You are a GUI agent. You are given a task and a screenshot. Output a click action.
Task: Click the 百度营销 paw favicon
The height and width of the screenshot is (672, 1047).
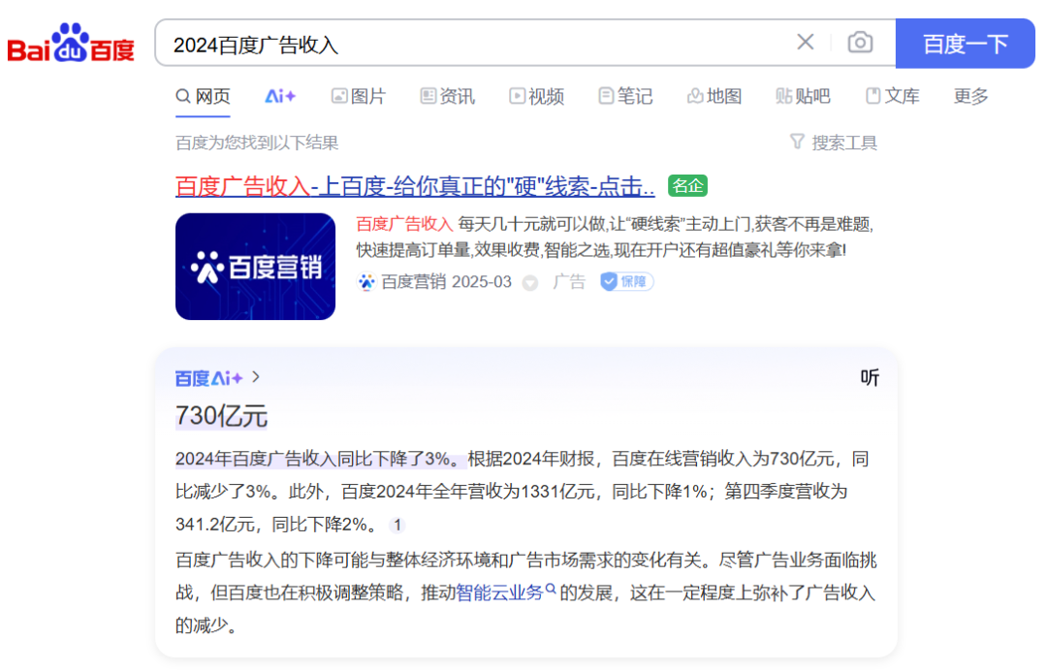[x=366, y=282]
